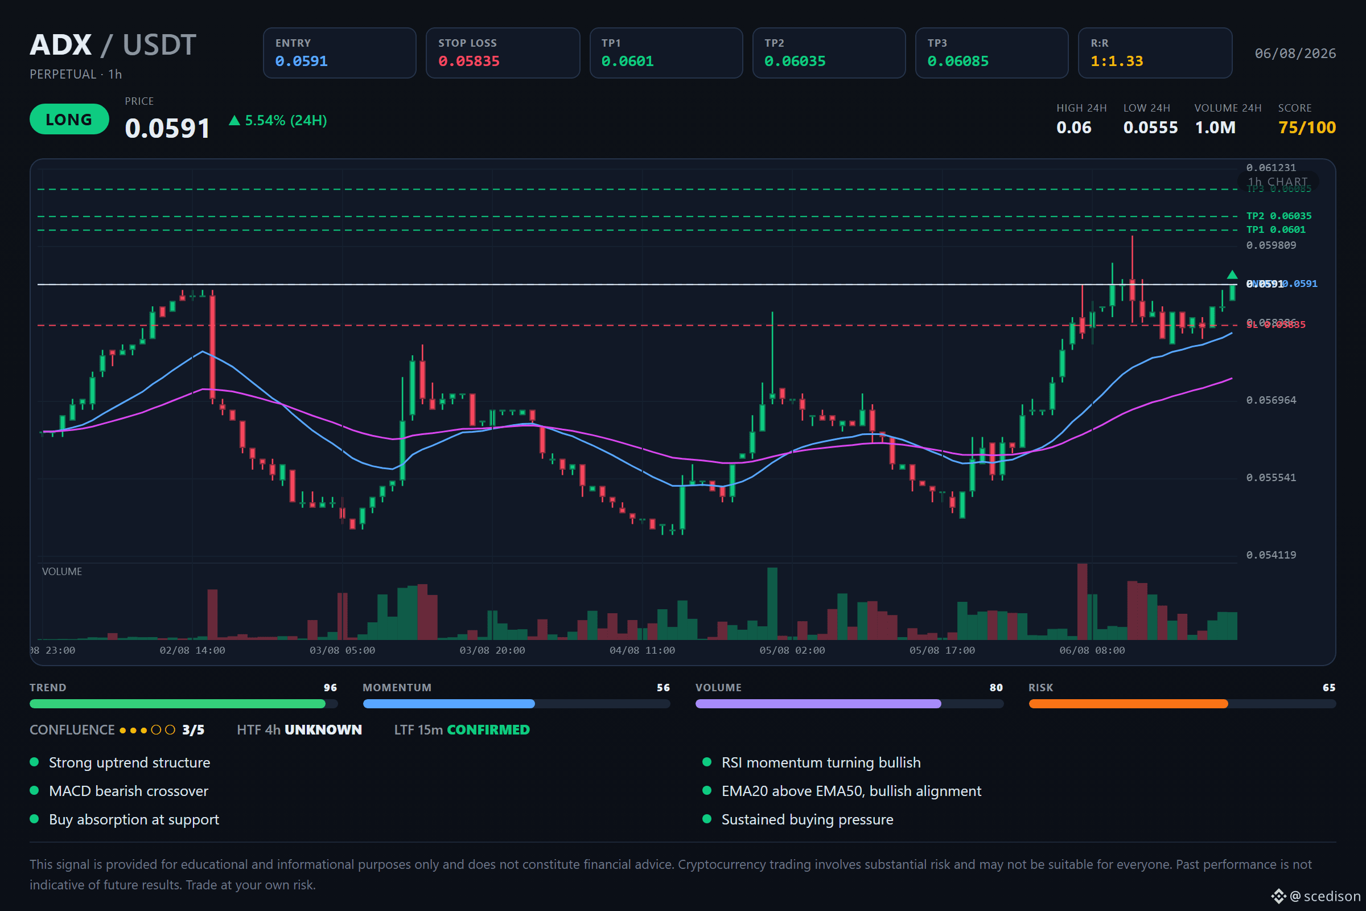The image size is (1366, 911).
Task: Click the 0.059809 price axis label
Action: click(1272, 245)
